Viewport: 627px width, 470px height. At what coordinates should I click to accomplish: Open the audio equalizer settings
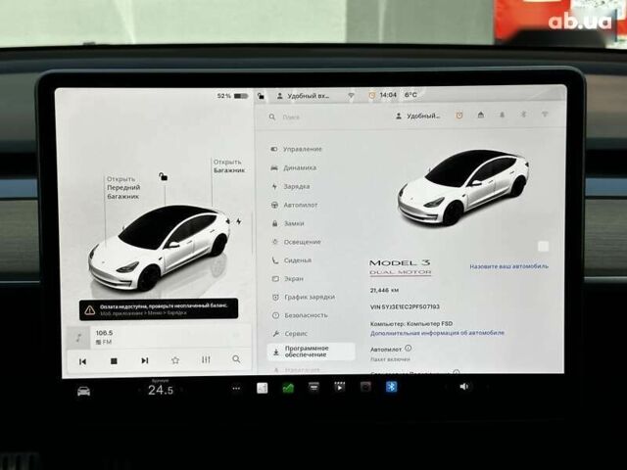206,359
